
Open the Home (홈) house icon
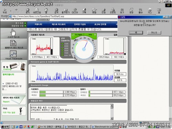46,11
